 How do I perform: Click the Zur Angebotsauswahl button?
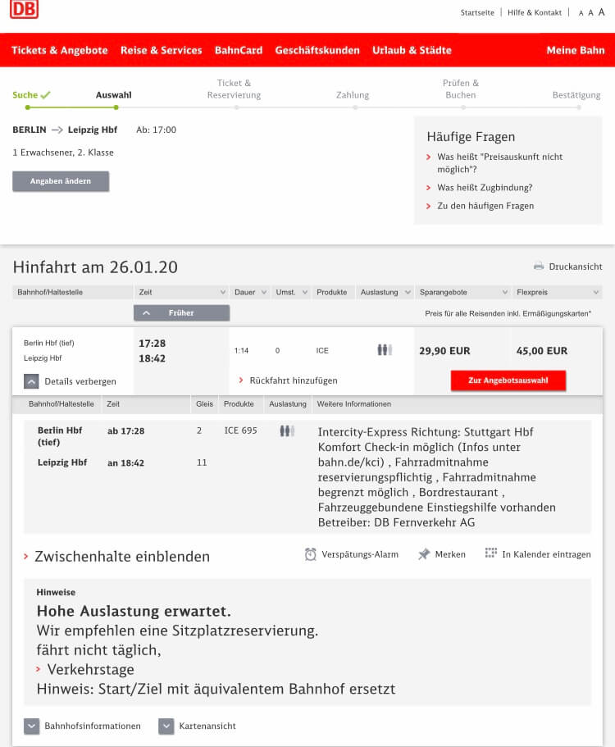point(508,380)
